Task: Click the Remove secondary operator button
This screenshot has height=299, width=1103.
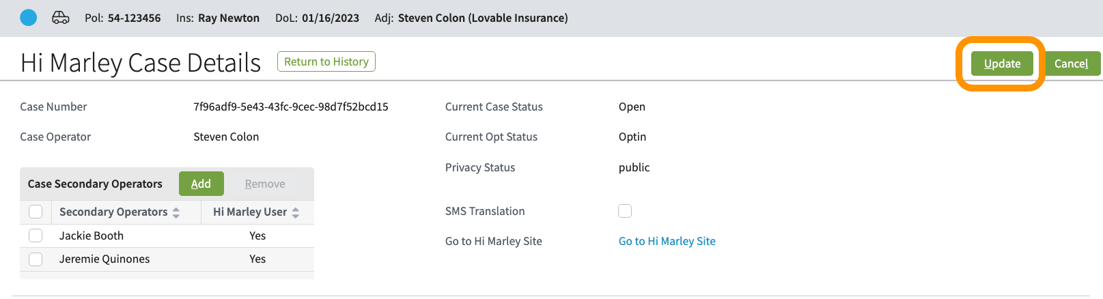Action: (x=265, y=184)
